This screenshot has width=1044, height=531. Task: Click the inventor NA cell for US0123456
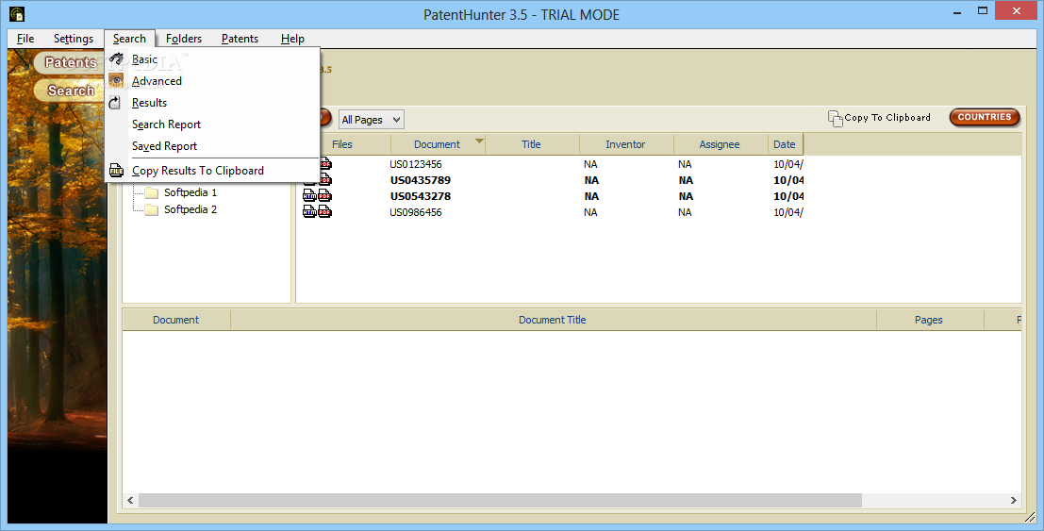[590, 164]
